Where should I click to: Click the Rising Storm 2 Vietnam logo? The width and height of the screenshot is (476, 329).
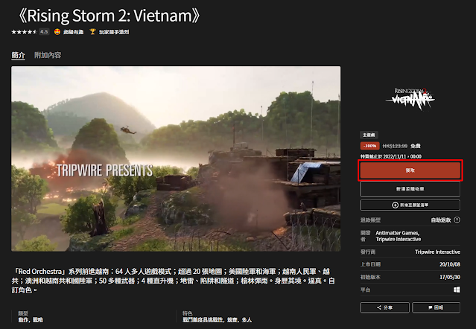(410, 99)
